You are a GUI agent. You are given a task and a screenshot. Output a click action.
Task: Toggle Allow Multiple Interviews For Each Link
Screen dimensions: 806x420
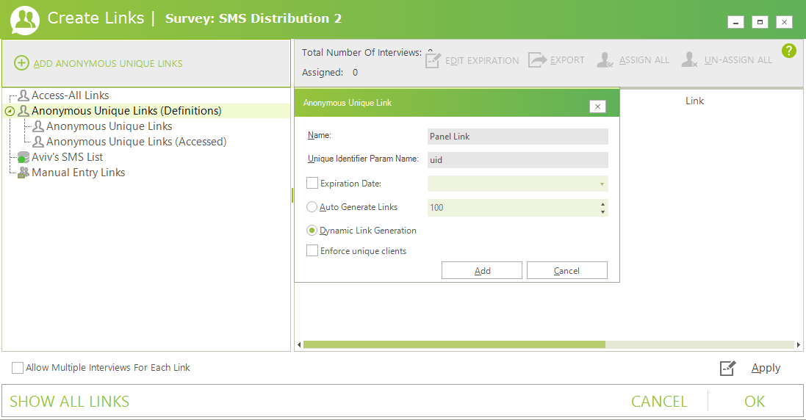[x=18, y=368]
